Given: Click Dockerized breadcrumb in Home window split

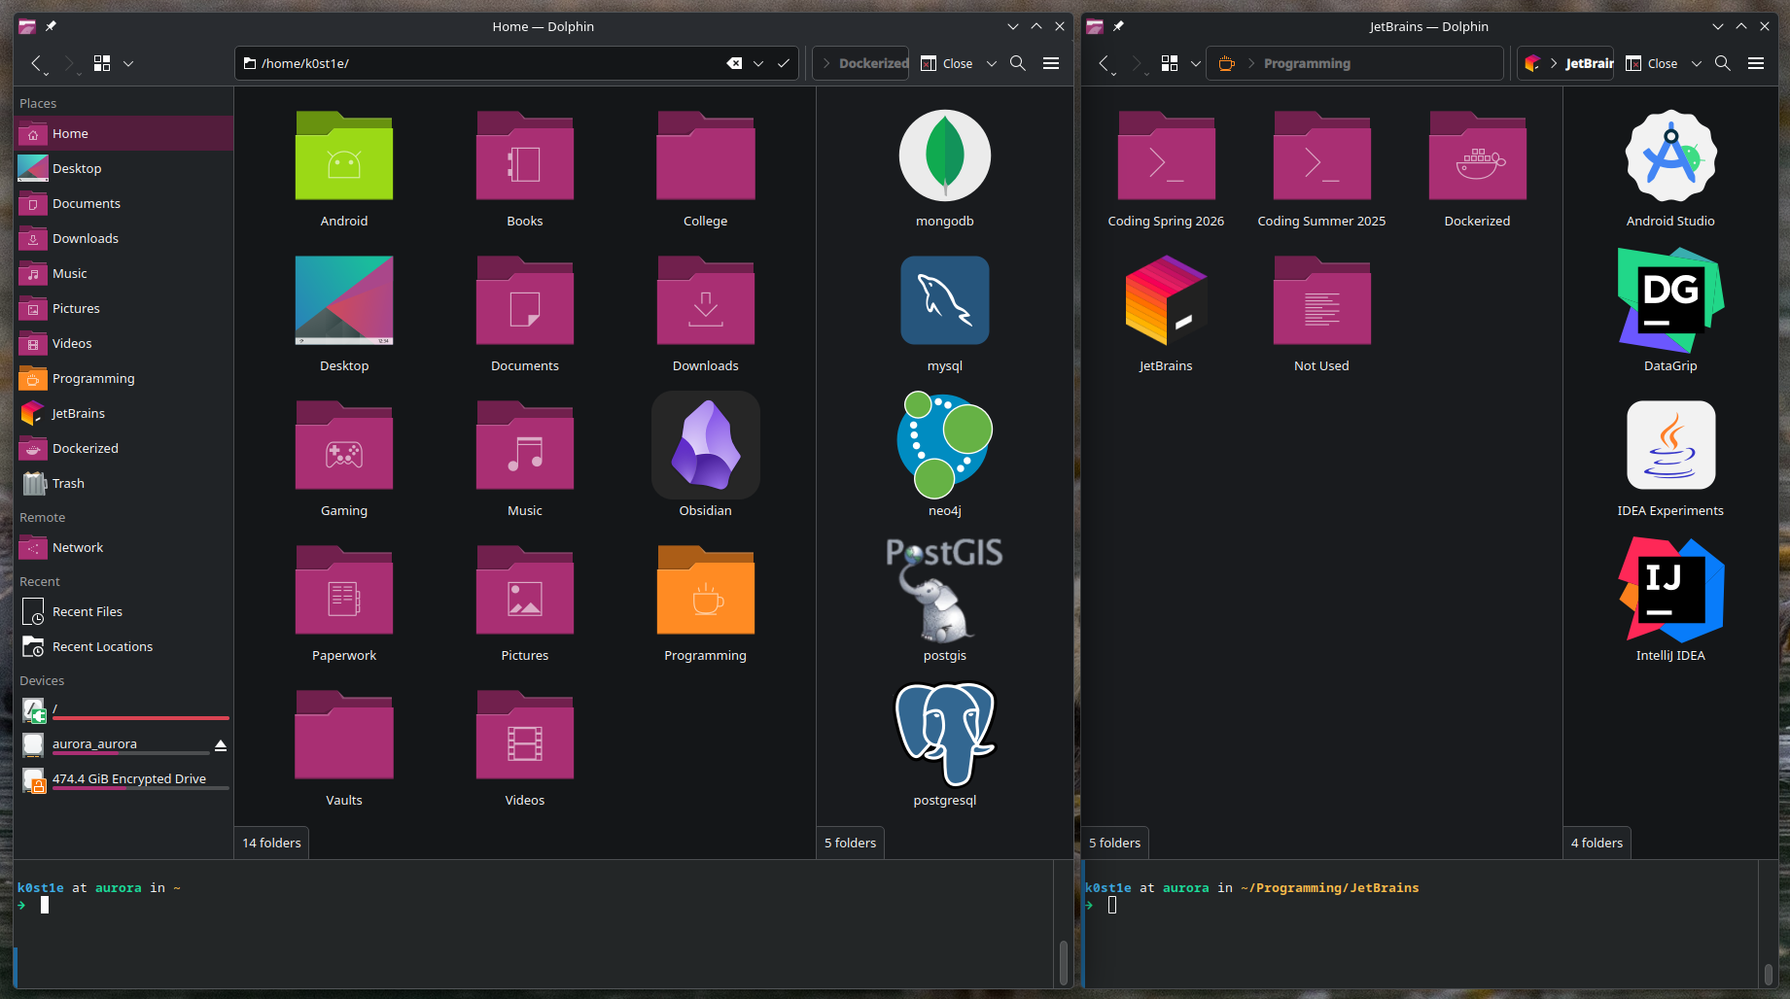Looking at the screenshot, I should pyautogui.click(x=873, y=63).
